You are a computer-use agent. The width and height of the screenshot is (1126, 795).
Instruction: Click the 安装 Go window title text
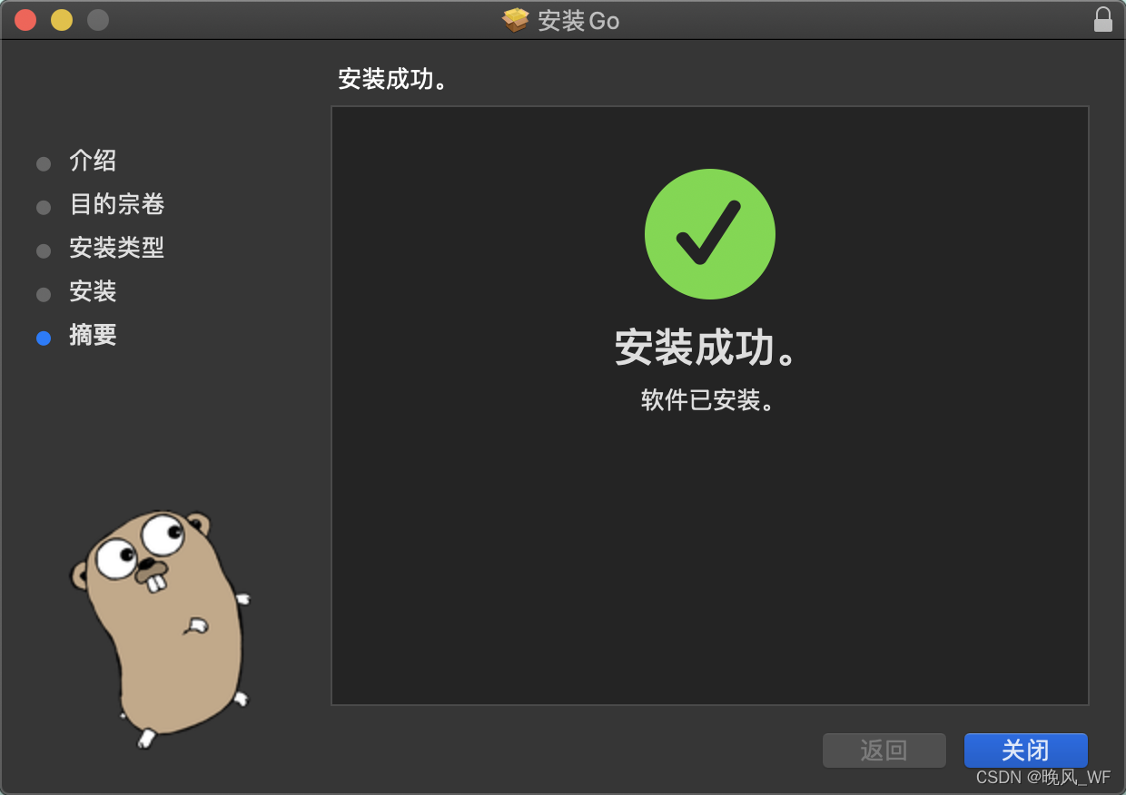pos(578,20)
